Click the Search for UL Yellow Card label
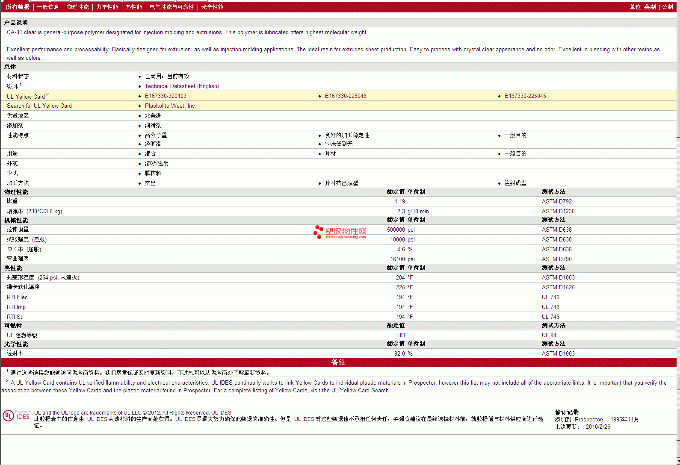The image size is (680, 465). [x=39, y=106]
